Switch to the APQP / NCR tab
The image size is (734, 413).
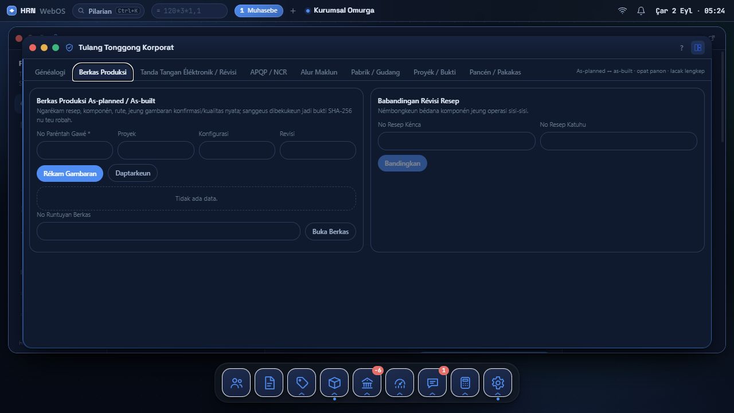coord(268,72)
